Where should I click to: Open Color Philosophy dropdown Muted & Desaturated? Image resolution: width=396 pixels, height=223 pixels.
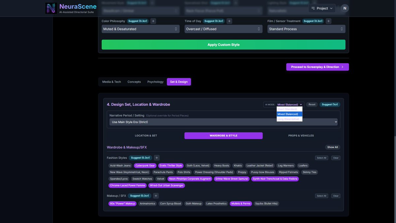coord(141,29)
